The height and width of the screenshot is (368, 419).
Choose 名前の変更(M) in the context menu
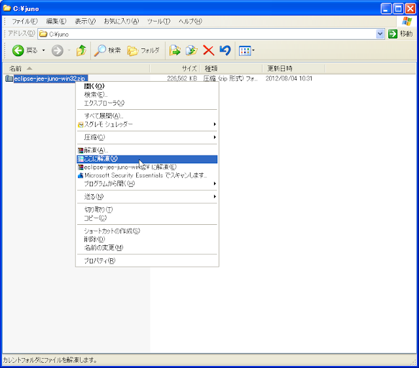[147, 248]
